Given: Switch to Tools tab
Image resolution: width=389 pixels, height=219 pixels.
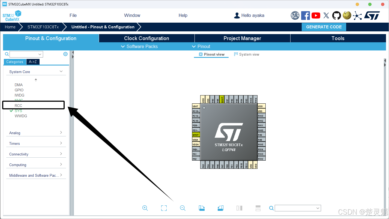Looking at the screenshot, I should [x=338, y=38].
